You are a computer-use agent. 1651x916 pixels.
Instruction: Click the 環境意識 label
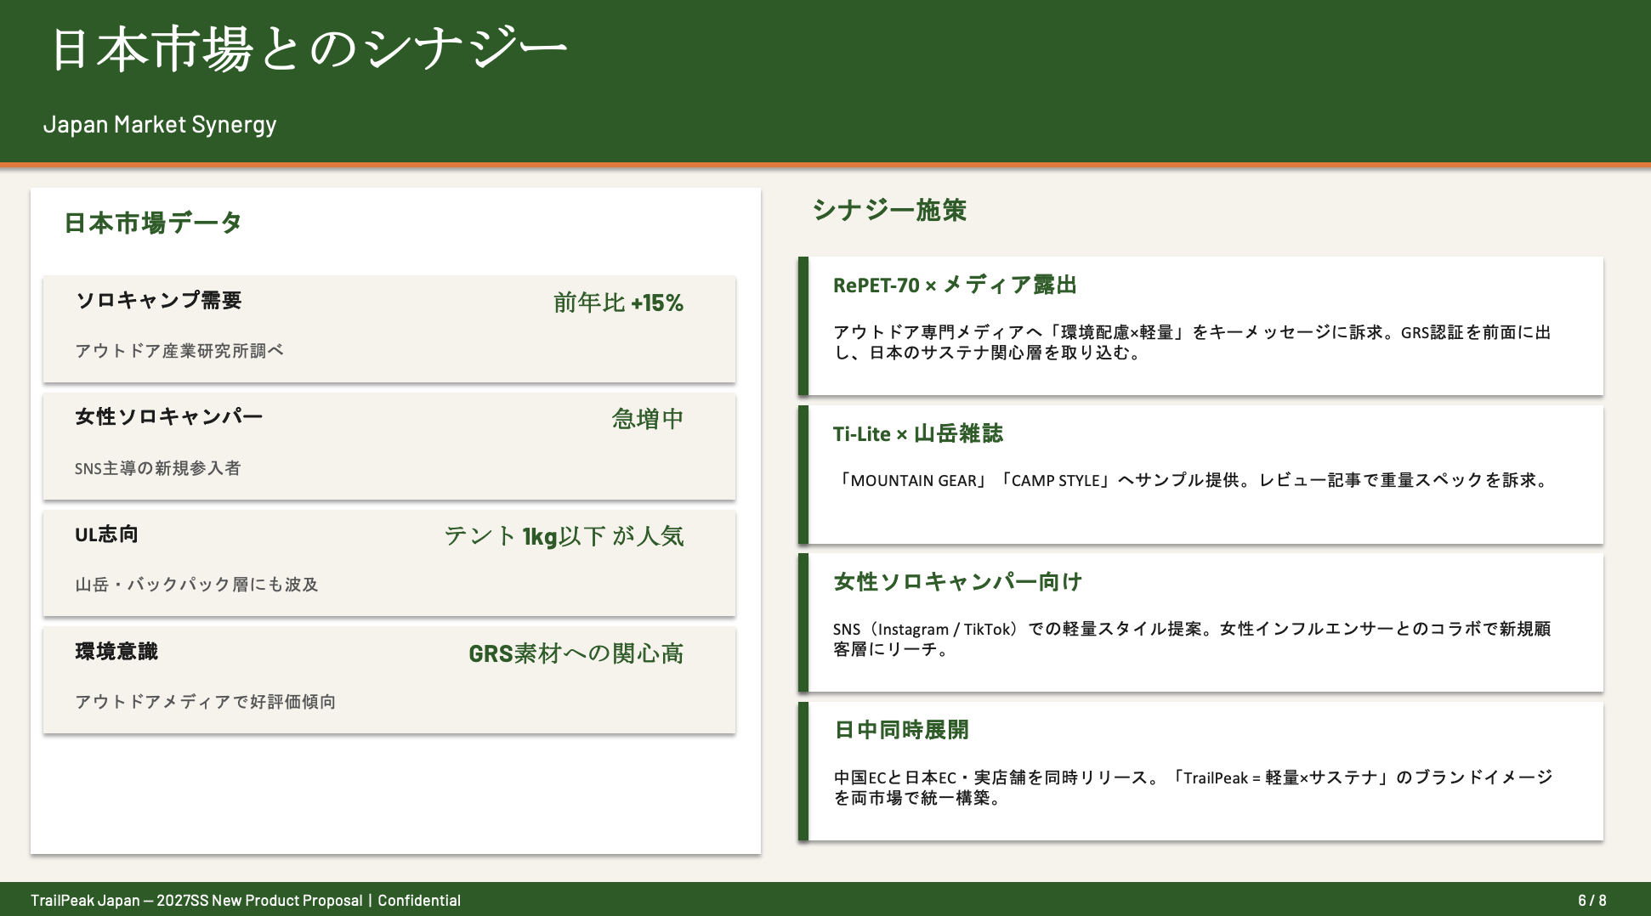point(116,652)
